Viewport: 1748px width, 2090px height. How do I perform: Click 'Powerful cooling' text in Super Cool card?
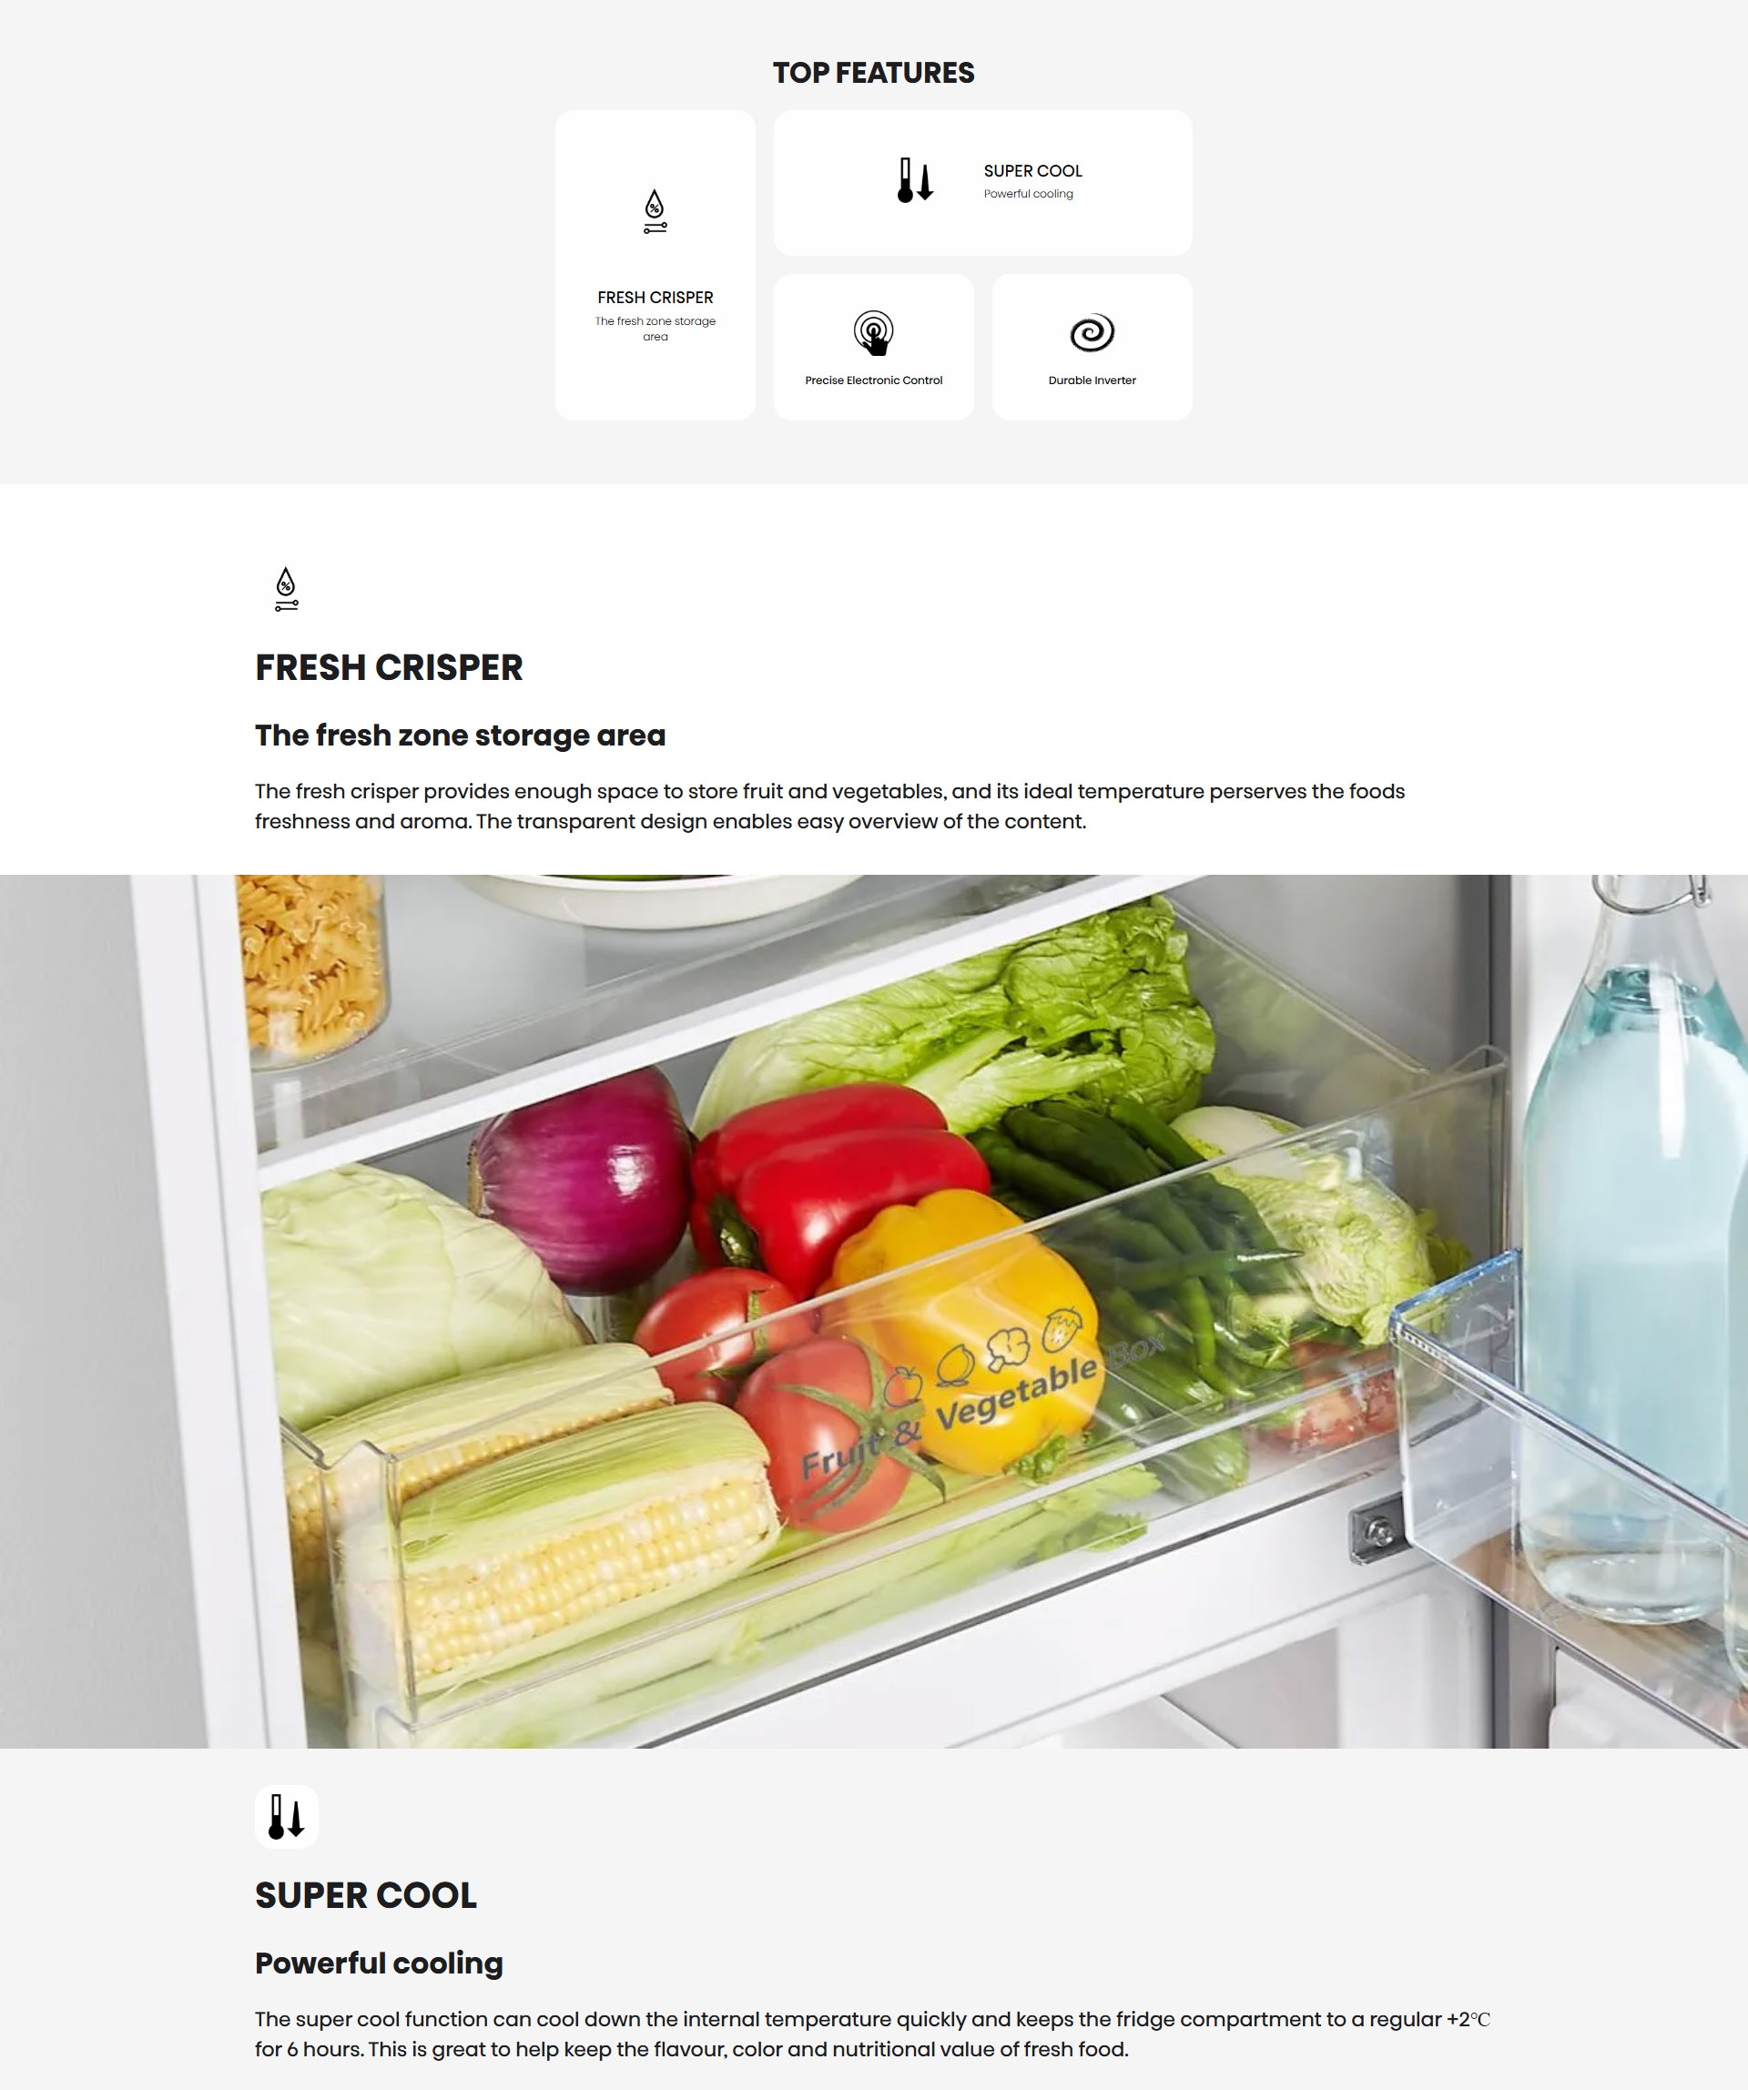[x=1028, y=194]
